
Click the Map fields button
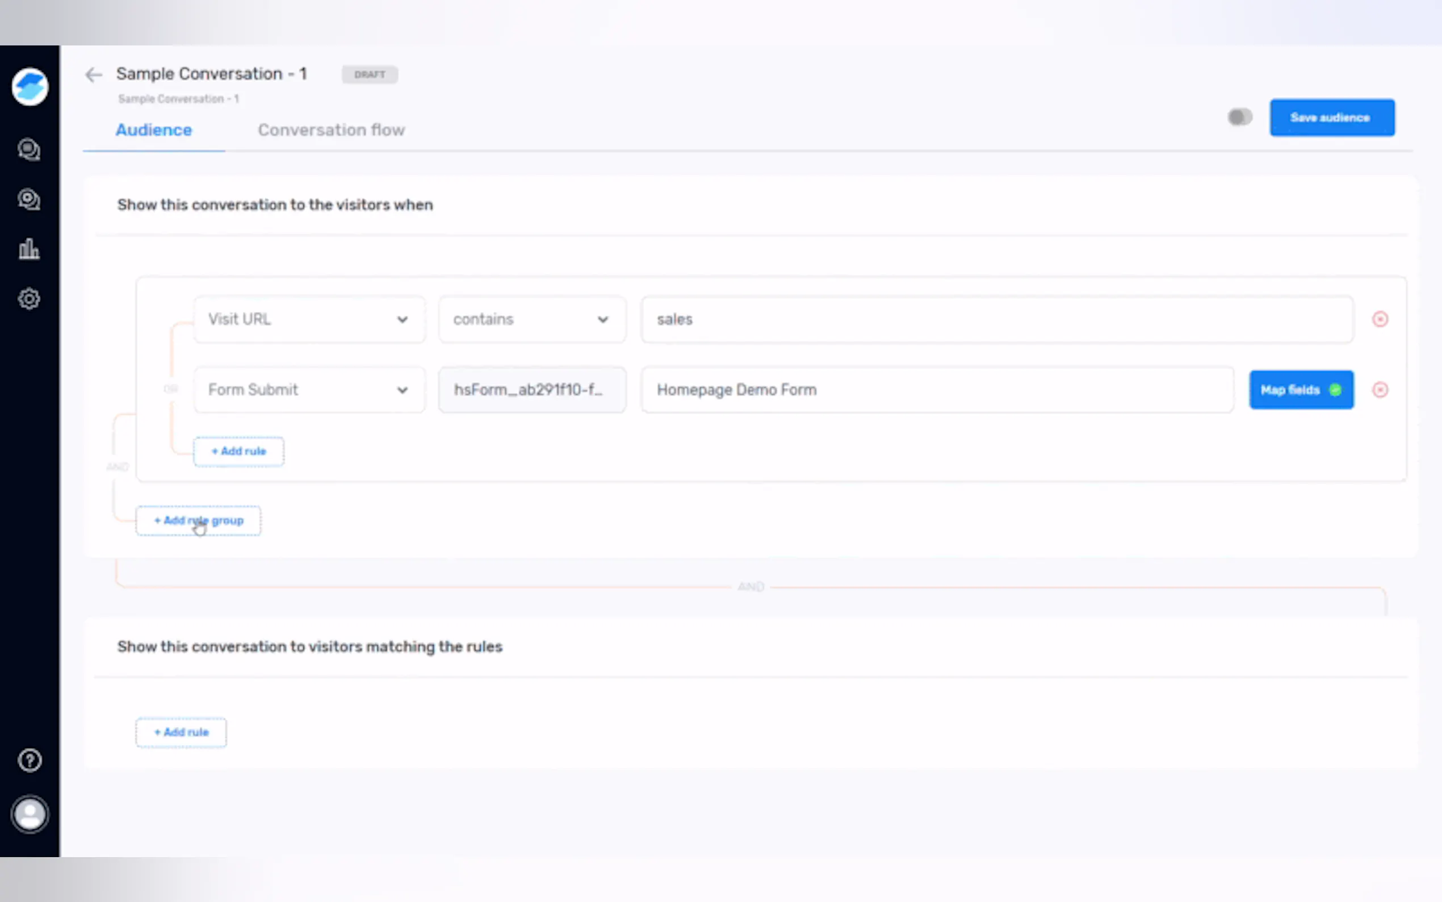click(1300, 390)
